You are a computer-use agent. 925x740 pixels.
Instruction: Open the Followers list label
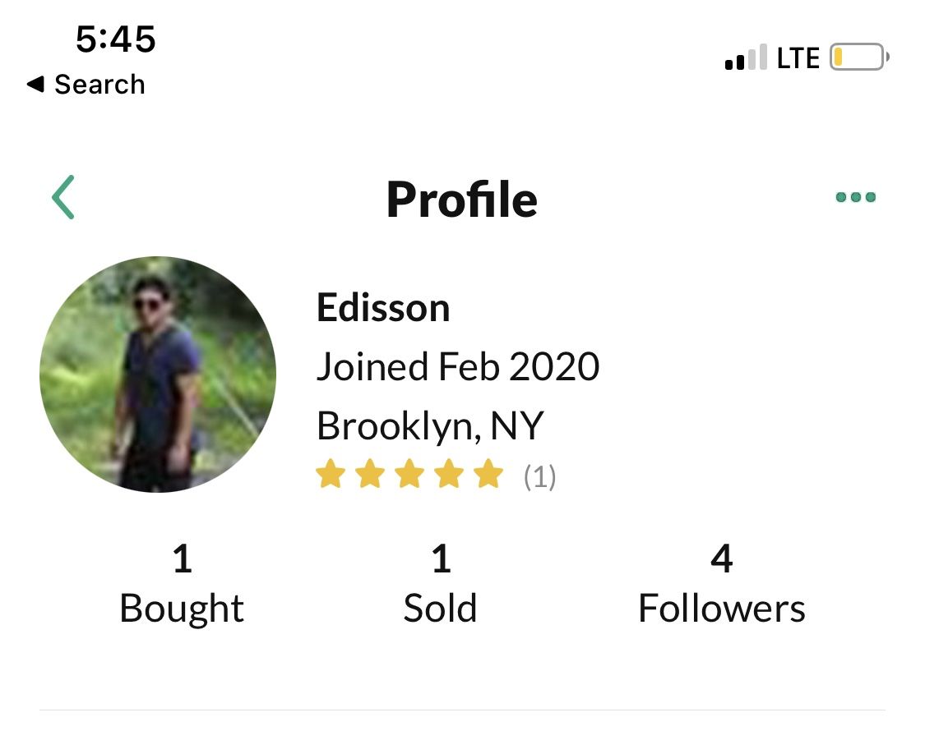[721, 609]
